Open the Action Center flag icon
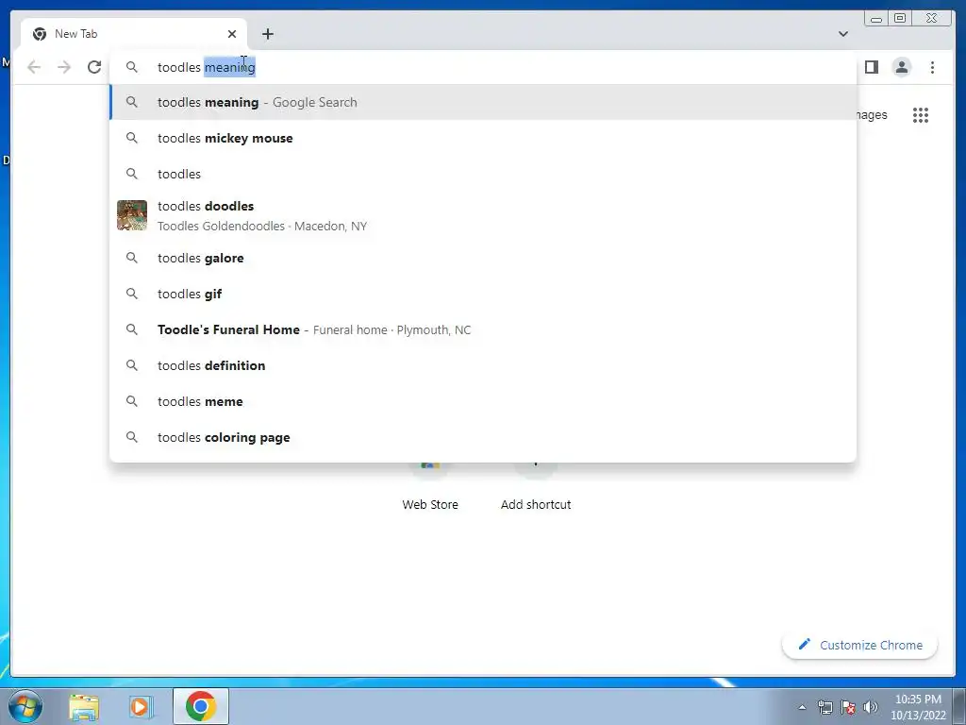 pos(848,707)
